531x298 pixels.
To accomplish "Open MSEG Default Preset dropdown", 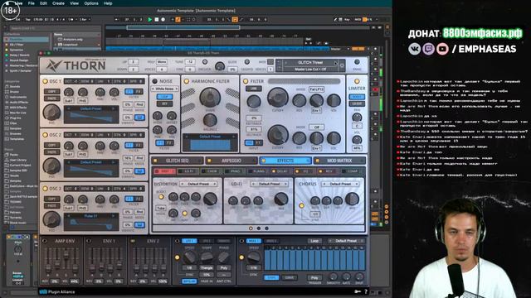I will pos(346,241).
